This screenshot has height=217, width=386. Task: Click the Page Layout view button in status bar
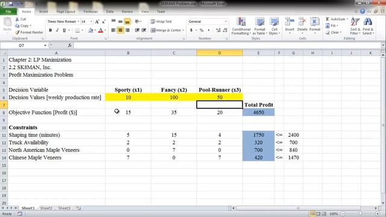coord(318,214)
